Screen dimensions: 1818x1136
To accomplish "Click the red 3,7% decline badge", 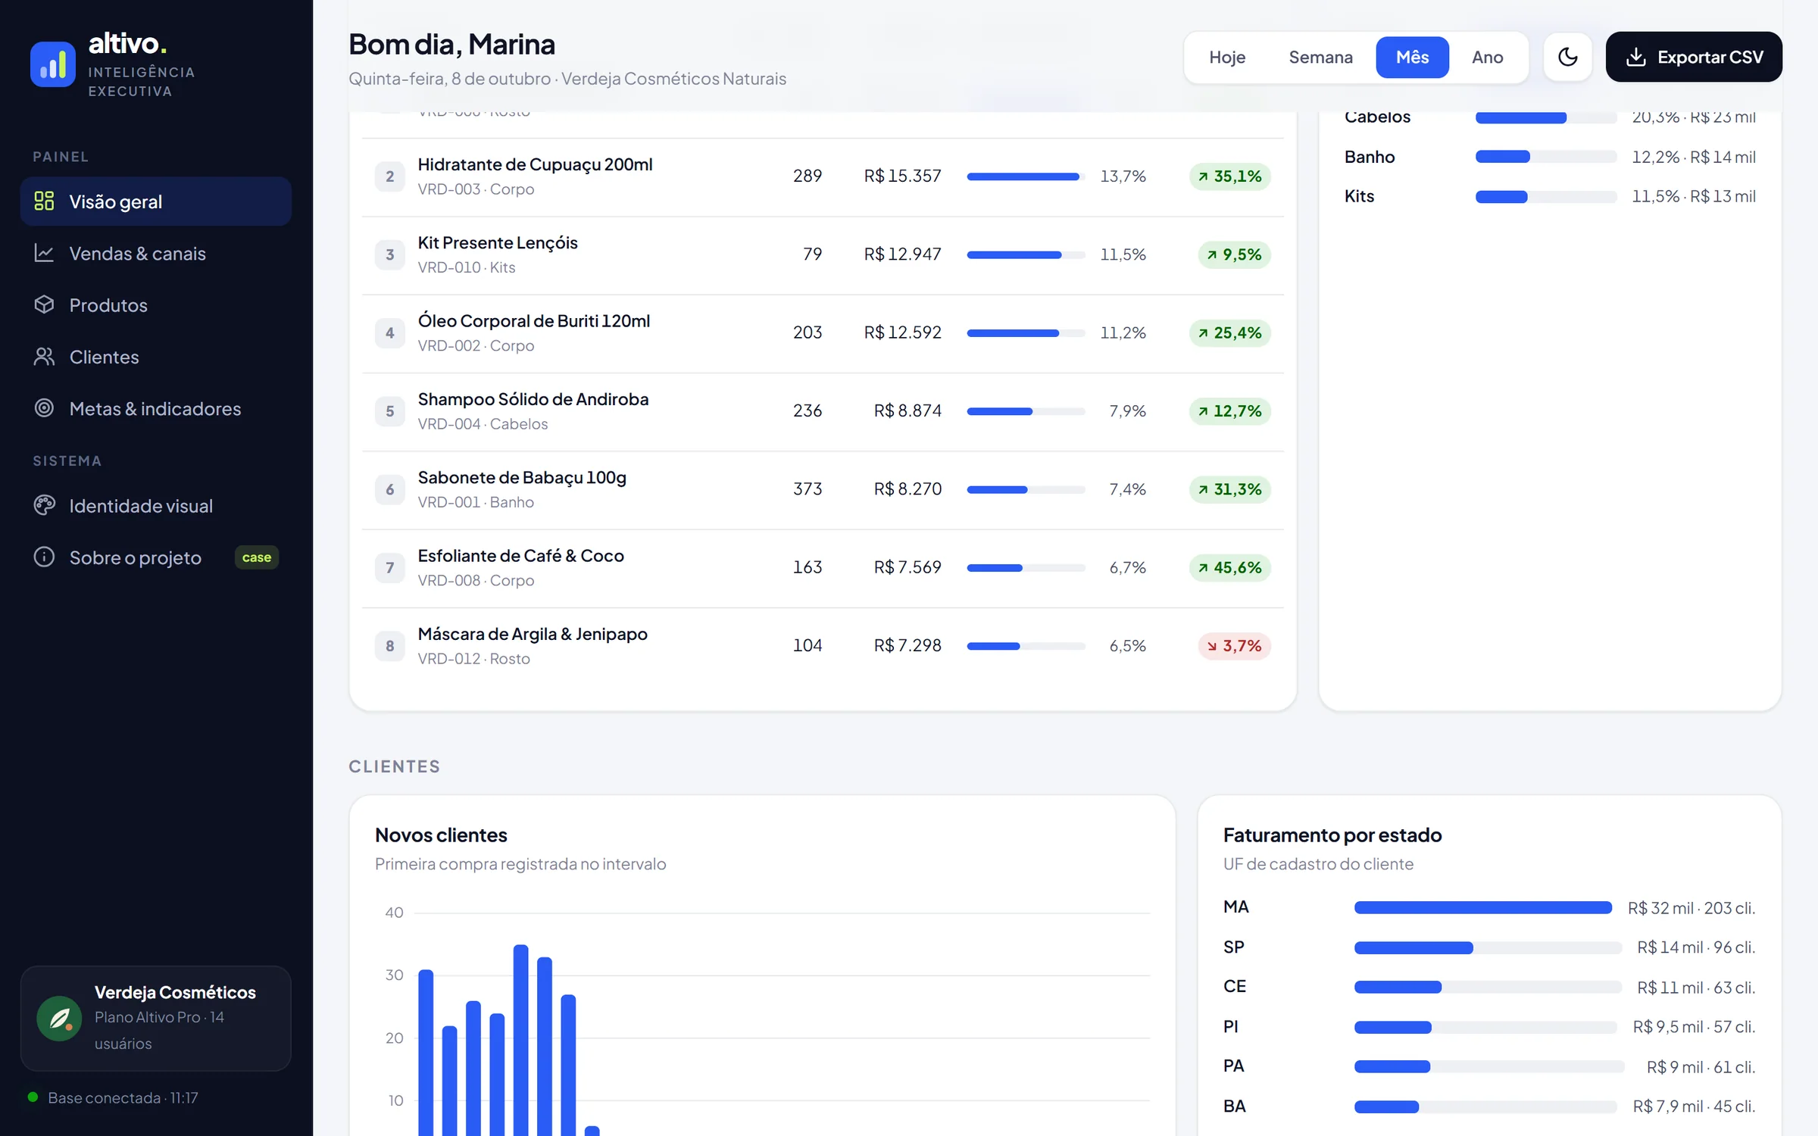I will pyautogui.click(x=1234, y=646).
